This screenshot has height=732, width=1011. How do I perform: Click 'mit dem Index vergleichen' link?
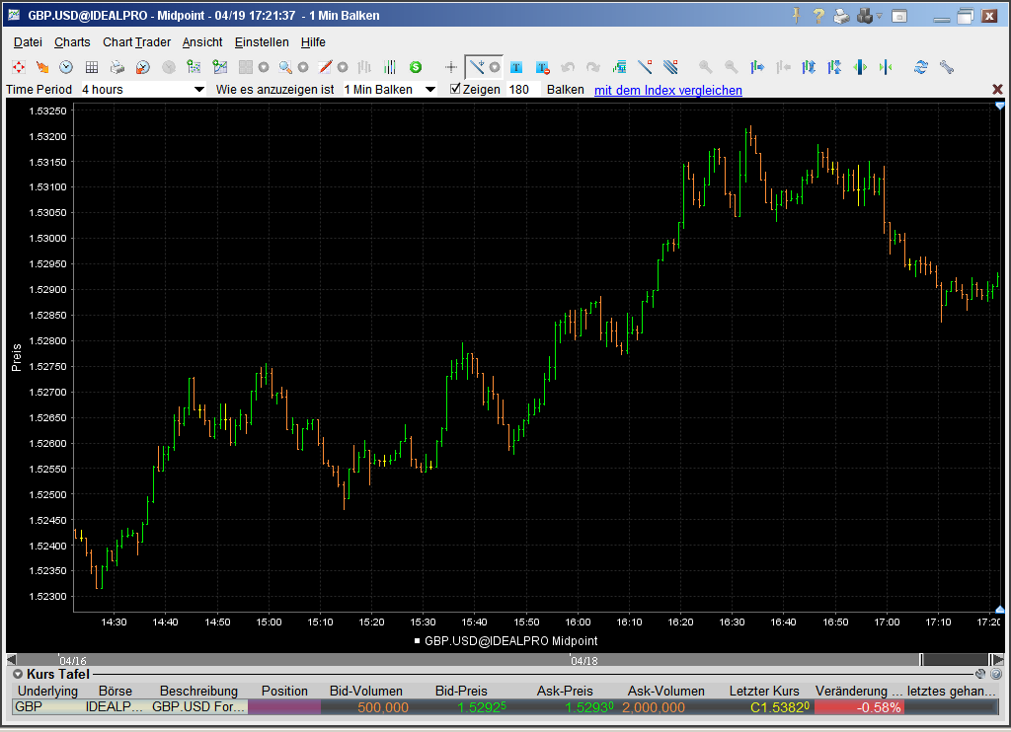click(667, 90)
